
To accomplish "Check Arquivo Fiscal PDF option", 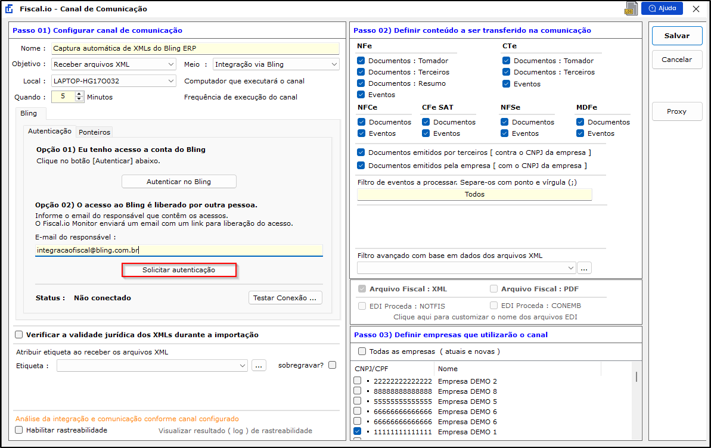I will pyautogui.click(x=493, y=289).
